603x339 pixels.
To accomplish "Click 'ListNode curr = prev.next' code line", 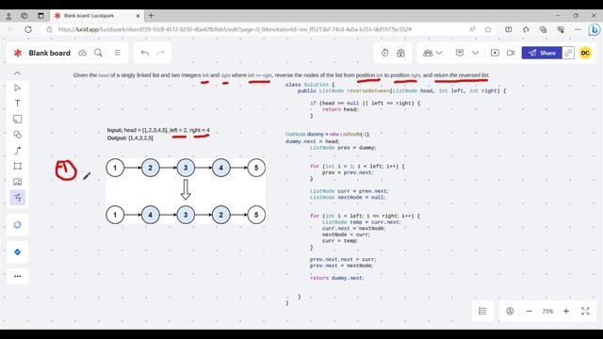I will pyautogui.click(x=350, y=191).
